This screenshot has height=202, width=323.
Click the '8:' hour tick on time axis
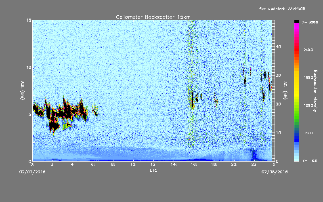tap(113, 164)
